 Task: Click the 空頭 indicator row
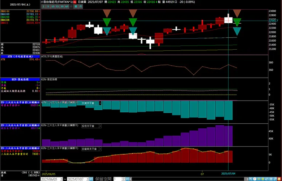[x=20, y=82]
